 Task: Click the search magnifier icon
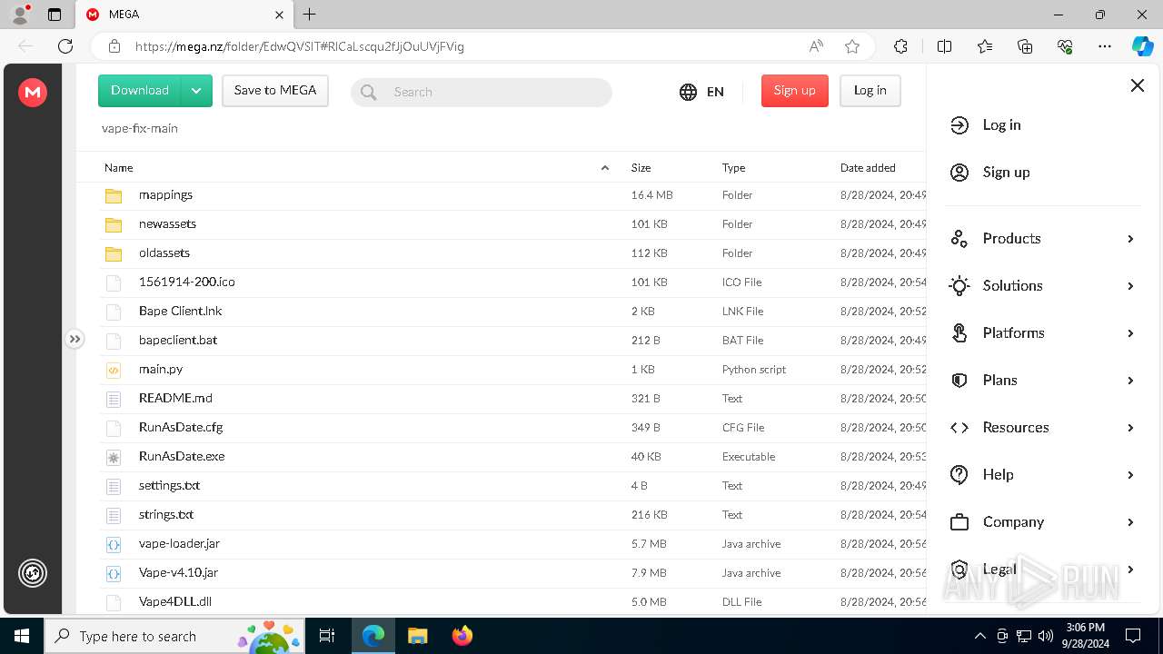click(x=369, y=92)
